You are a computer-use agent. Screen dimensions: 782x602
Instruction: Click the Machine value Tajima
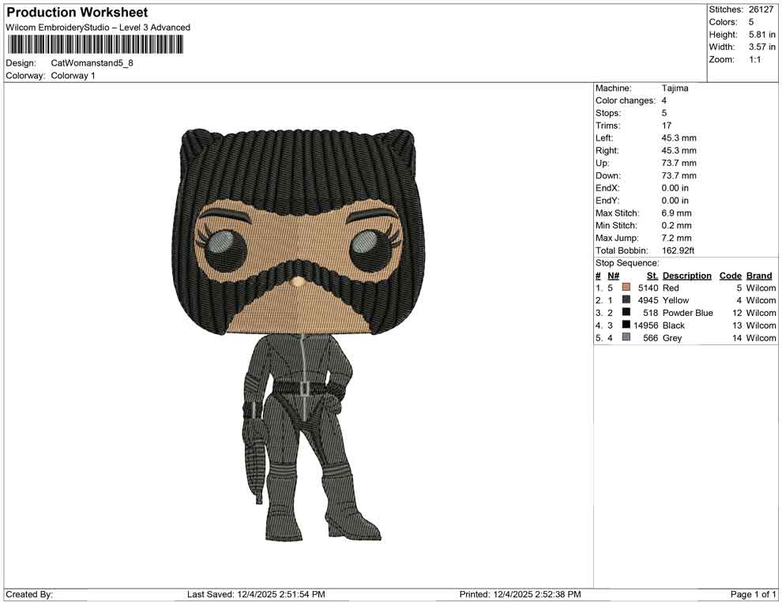tap(675, 88)
